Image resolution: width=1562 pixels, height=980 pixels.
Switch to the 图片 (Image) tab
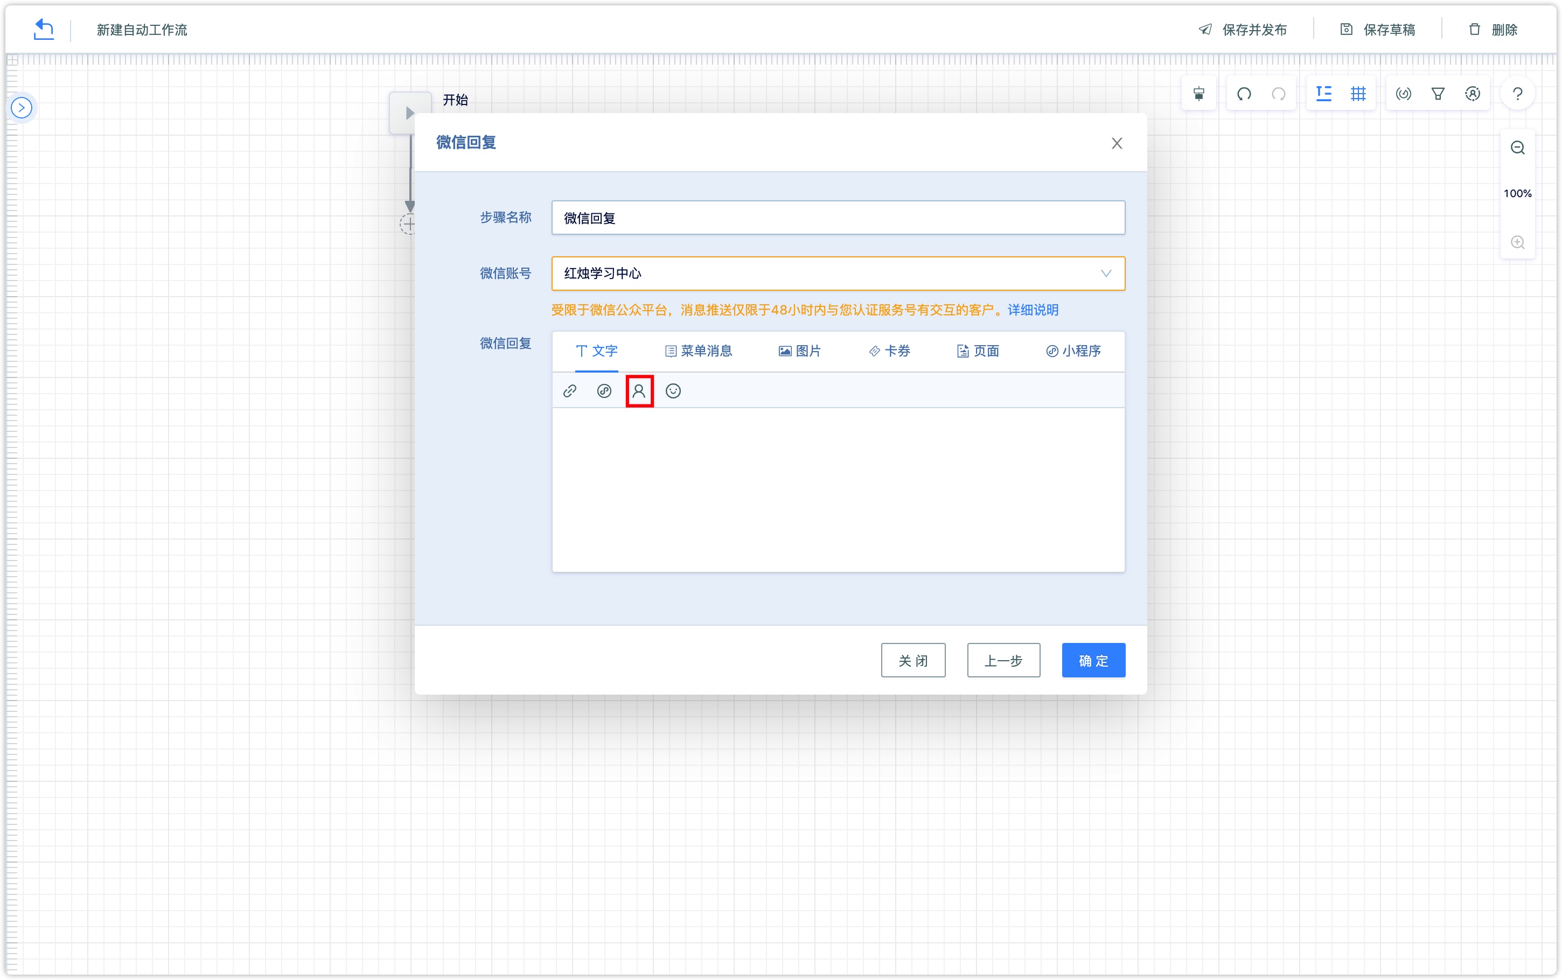[x=800, y=351]
